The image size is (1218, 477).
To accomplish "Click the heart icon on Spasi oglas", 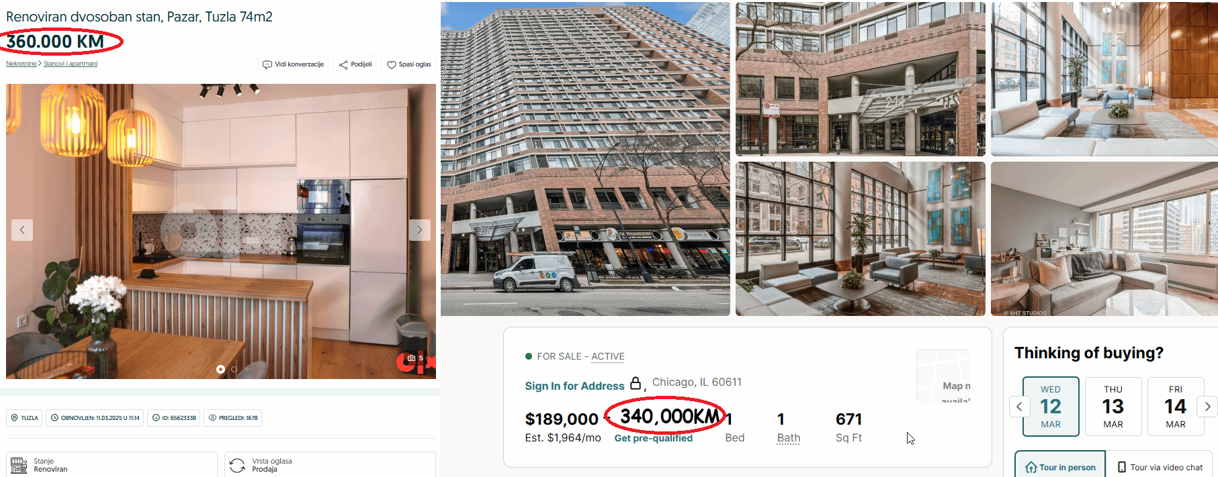I will pos(392,64).
